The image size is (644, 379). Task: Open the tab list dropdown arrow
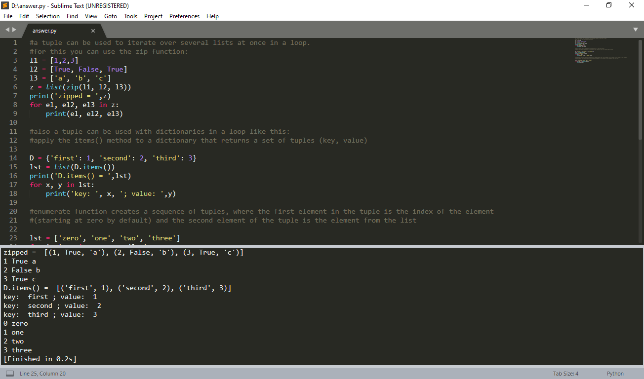[635, 30]
